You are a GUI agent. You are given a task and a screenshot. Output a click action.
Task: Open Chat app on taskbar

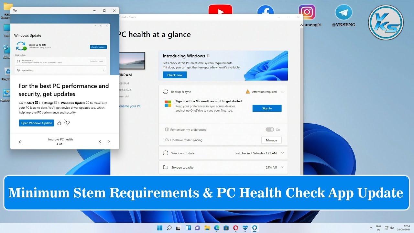(x=198, y=228)
